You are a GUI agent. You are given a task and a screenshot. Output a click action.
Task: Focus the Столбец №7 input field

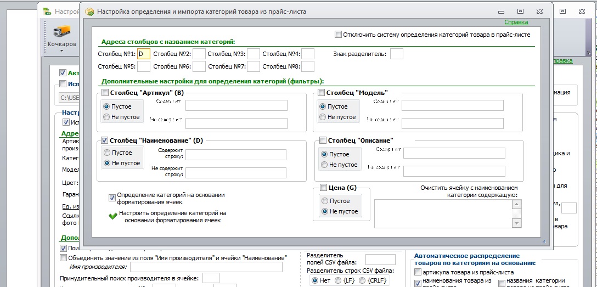coord(253,66)
